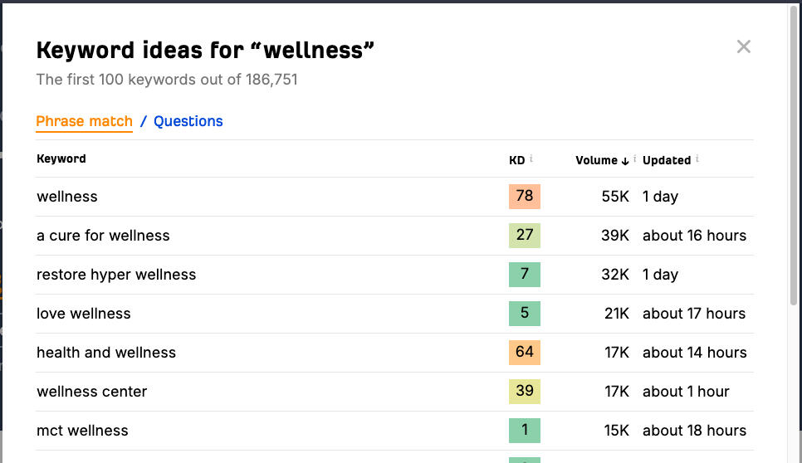This screenshot has height=463, width=802.
Task: Click the Keyword column header
Action: pyautogui.click(x=61, y=158)
